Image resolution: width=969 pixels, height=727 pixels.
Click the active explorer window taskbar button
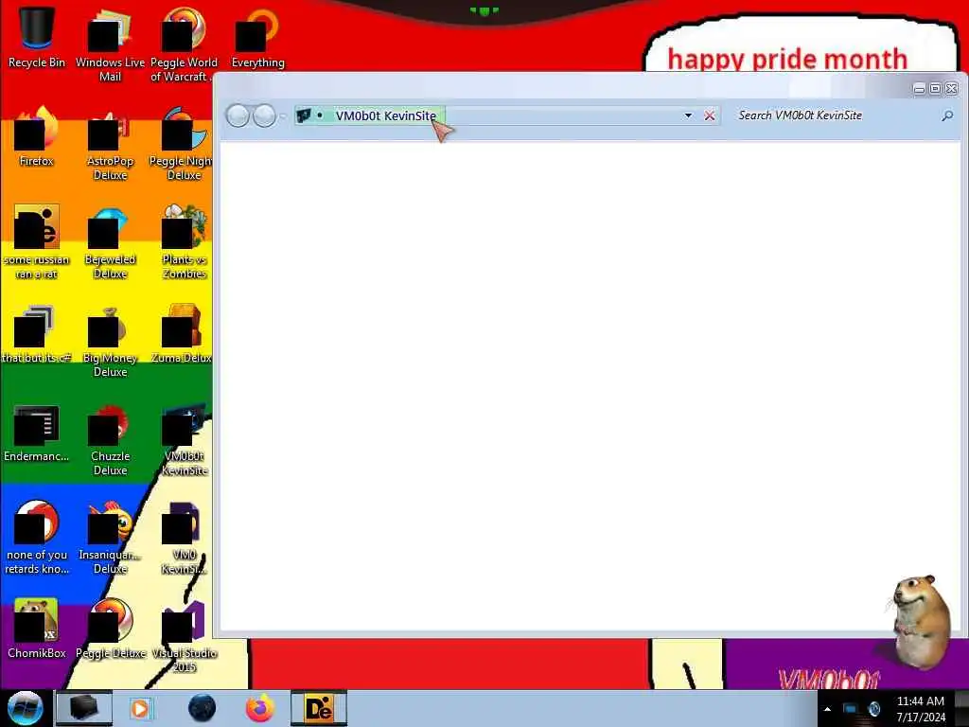point(84,708)
